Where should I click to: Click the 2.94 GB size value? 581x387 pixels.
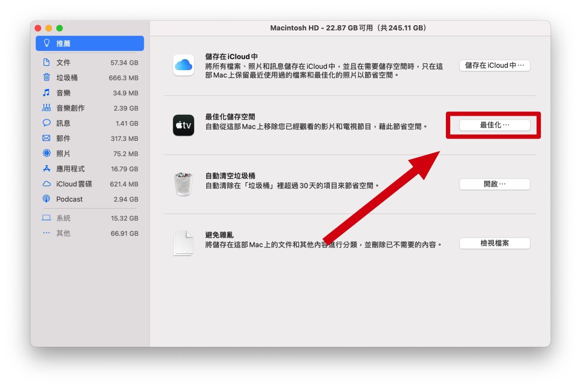[x=126, y=199]
